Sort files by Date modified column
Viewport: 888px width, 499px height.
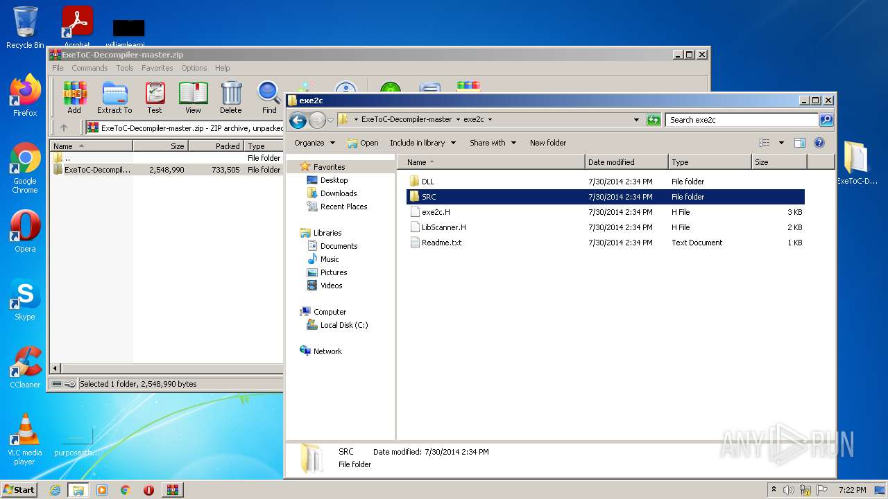click(627, 162)
